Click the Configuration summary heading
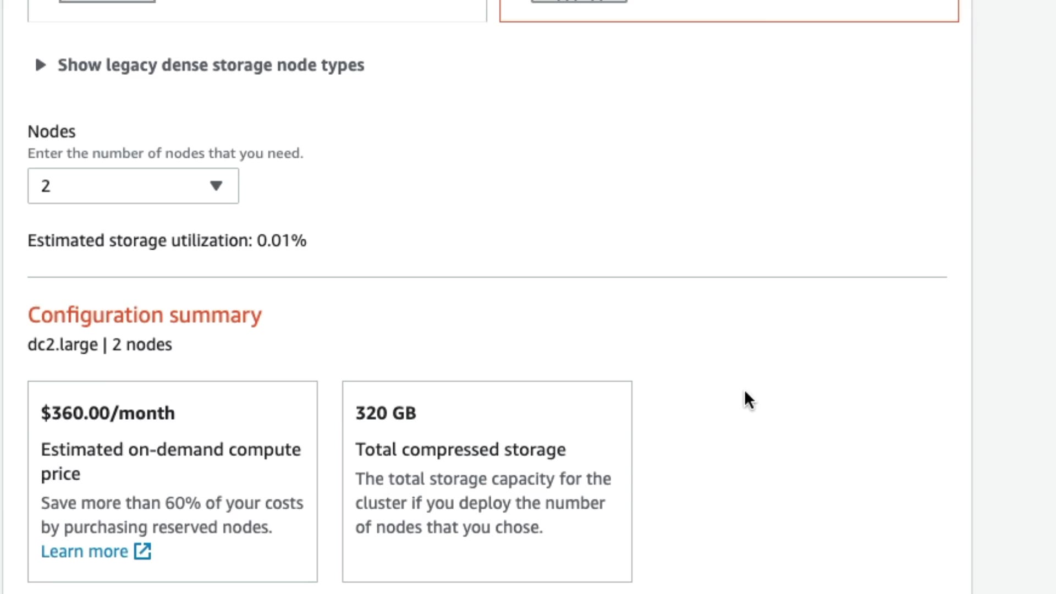 (x=145, y=315)
